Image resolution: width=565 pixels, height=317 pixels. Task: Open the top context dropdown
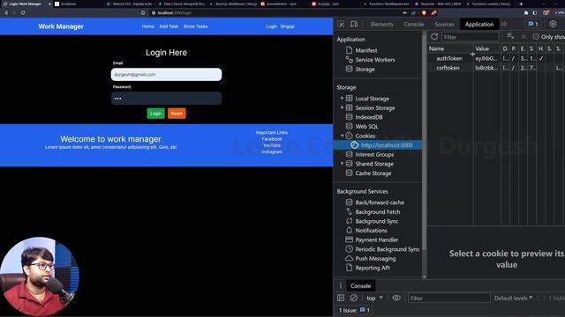[374, 298]
